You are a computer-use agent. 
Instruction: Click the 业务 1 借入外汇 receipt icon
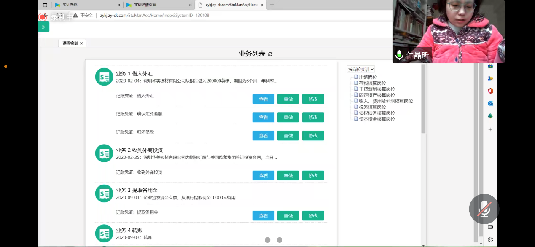(104, 77)
